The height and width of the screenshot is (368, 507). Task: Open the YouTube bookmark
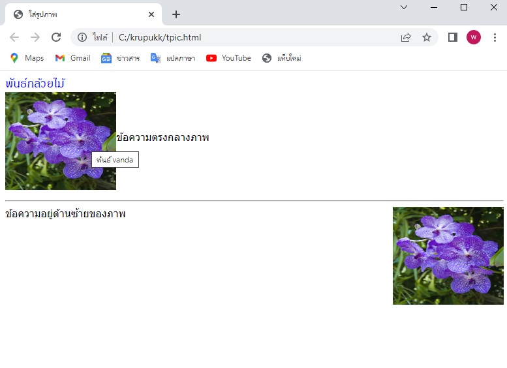228,58
